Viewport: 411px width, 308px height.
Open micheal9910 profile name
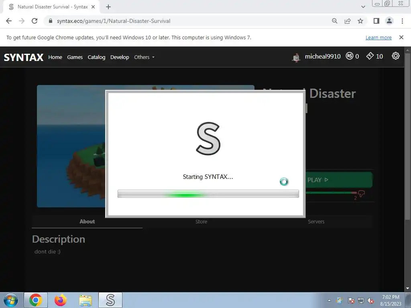click(x=323, y=56)
